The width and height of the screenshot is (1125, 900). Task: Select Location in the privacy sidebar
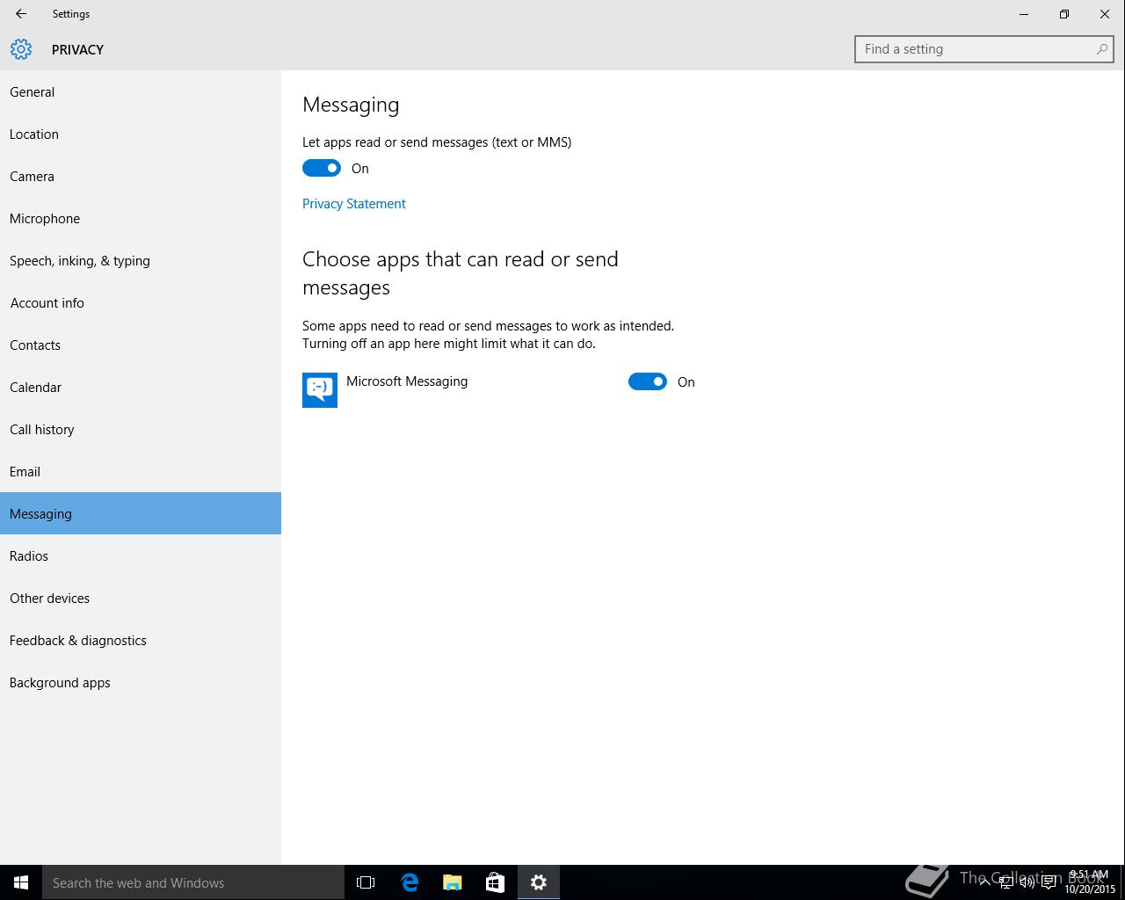click(x=34, y=134)
